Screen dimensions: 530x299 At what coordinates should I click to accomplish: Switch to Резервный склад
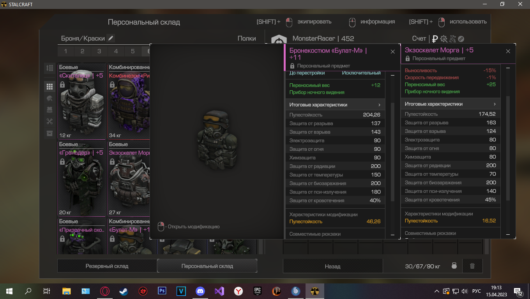(107, 266)
